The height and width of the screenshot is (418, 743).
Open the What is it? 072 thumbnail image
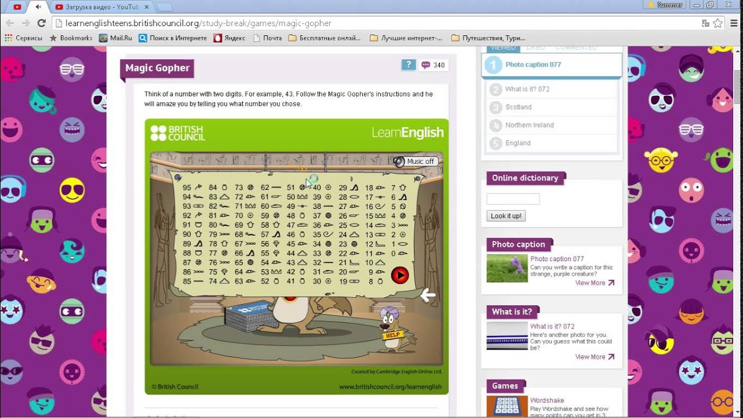[507, 336]
